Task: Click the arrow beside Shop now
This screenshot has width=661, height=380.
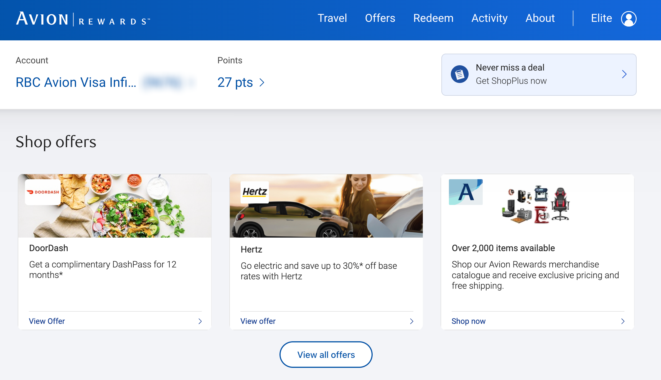Action: (x=623, y=321)
